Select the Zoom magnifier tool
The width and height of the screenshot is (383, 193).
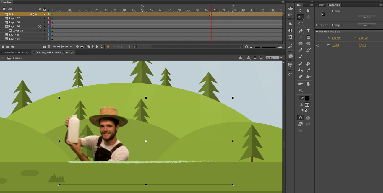click(x=301, y=90)
